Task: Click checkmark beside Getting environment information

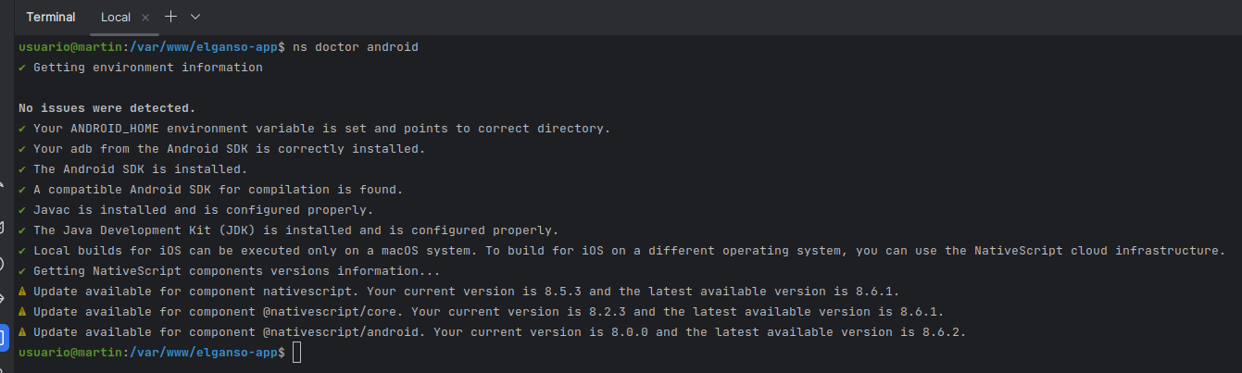Action: [x=22, y=68]
